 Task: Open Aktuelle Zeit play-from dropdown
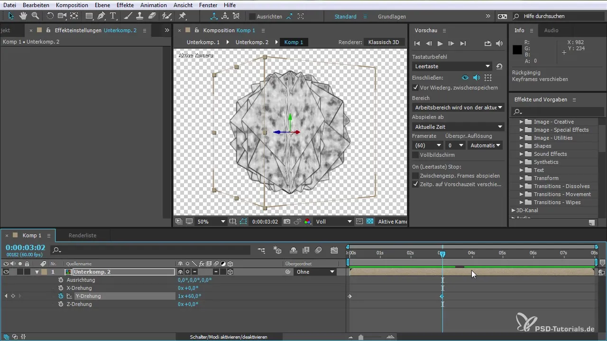point(458,127)
